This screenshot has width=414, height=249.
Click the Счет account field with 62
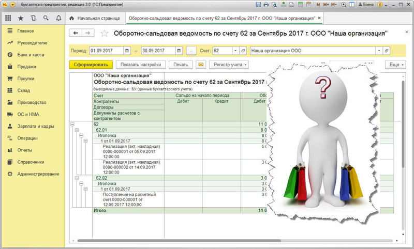point(222,51)
